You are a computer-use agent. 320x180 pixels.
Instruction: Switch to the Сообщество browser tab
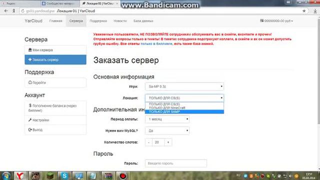[59, 3]
